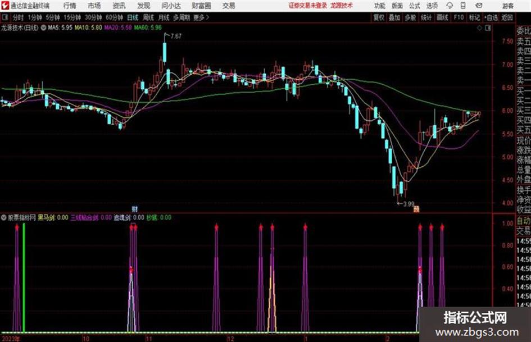
Task: Open the 公式 menu
Action: (415, 6)
